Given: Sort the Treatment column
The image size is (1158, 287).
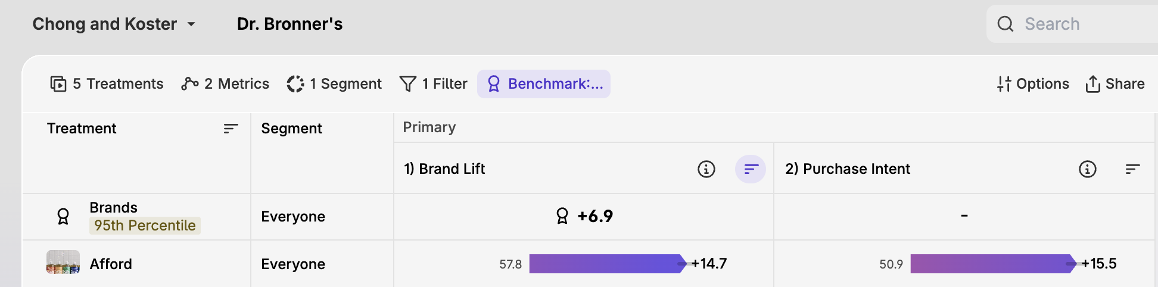Looking at the screenshot, I should 231,129.
